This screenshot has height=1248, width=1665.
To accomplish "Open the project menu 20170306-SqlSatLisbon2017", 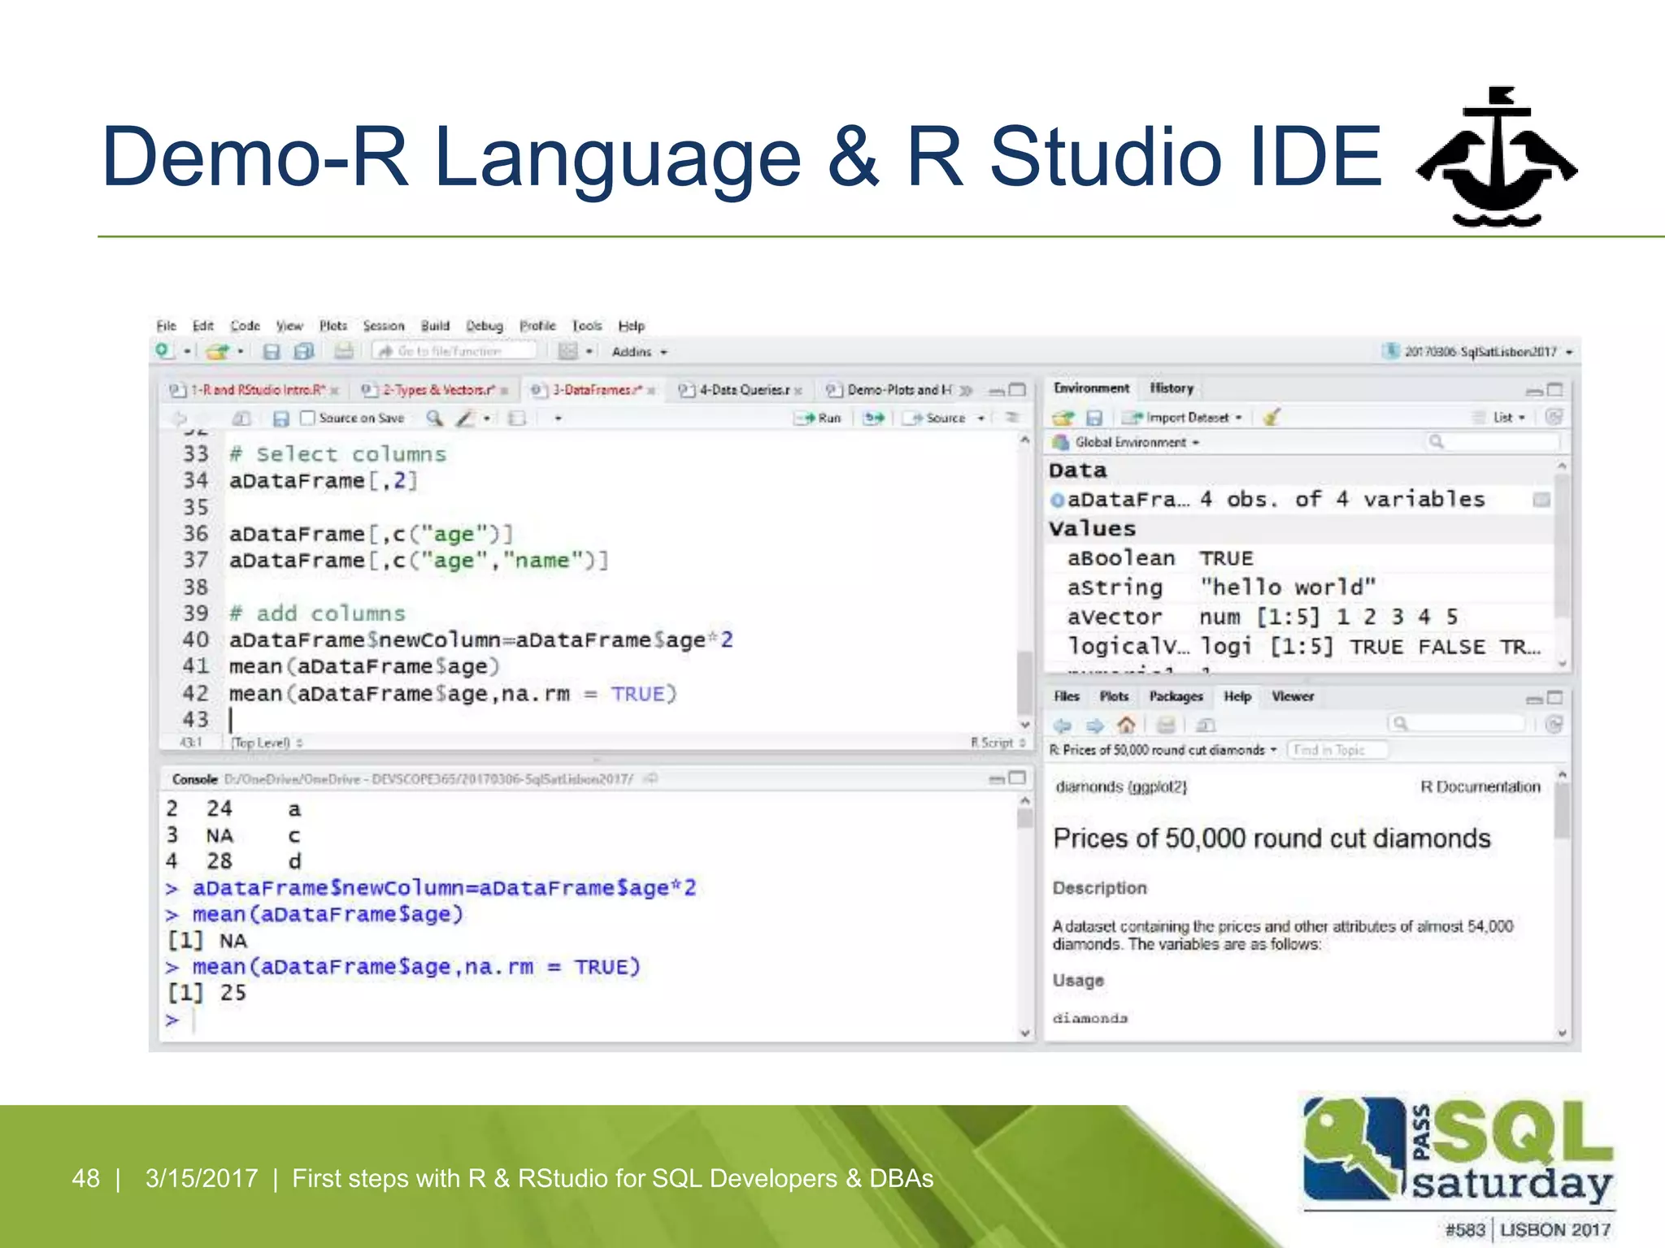I will 1477,352.
